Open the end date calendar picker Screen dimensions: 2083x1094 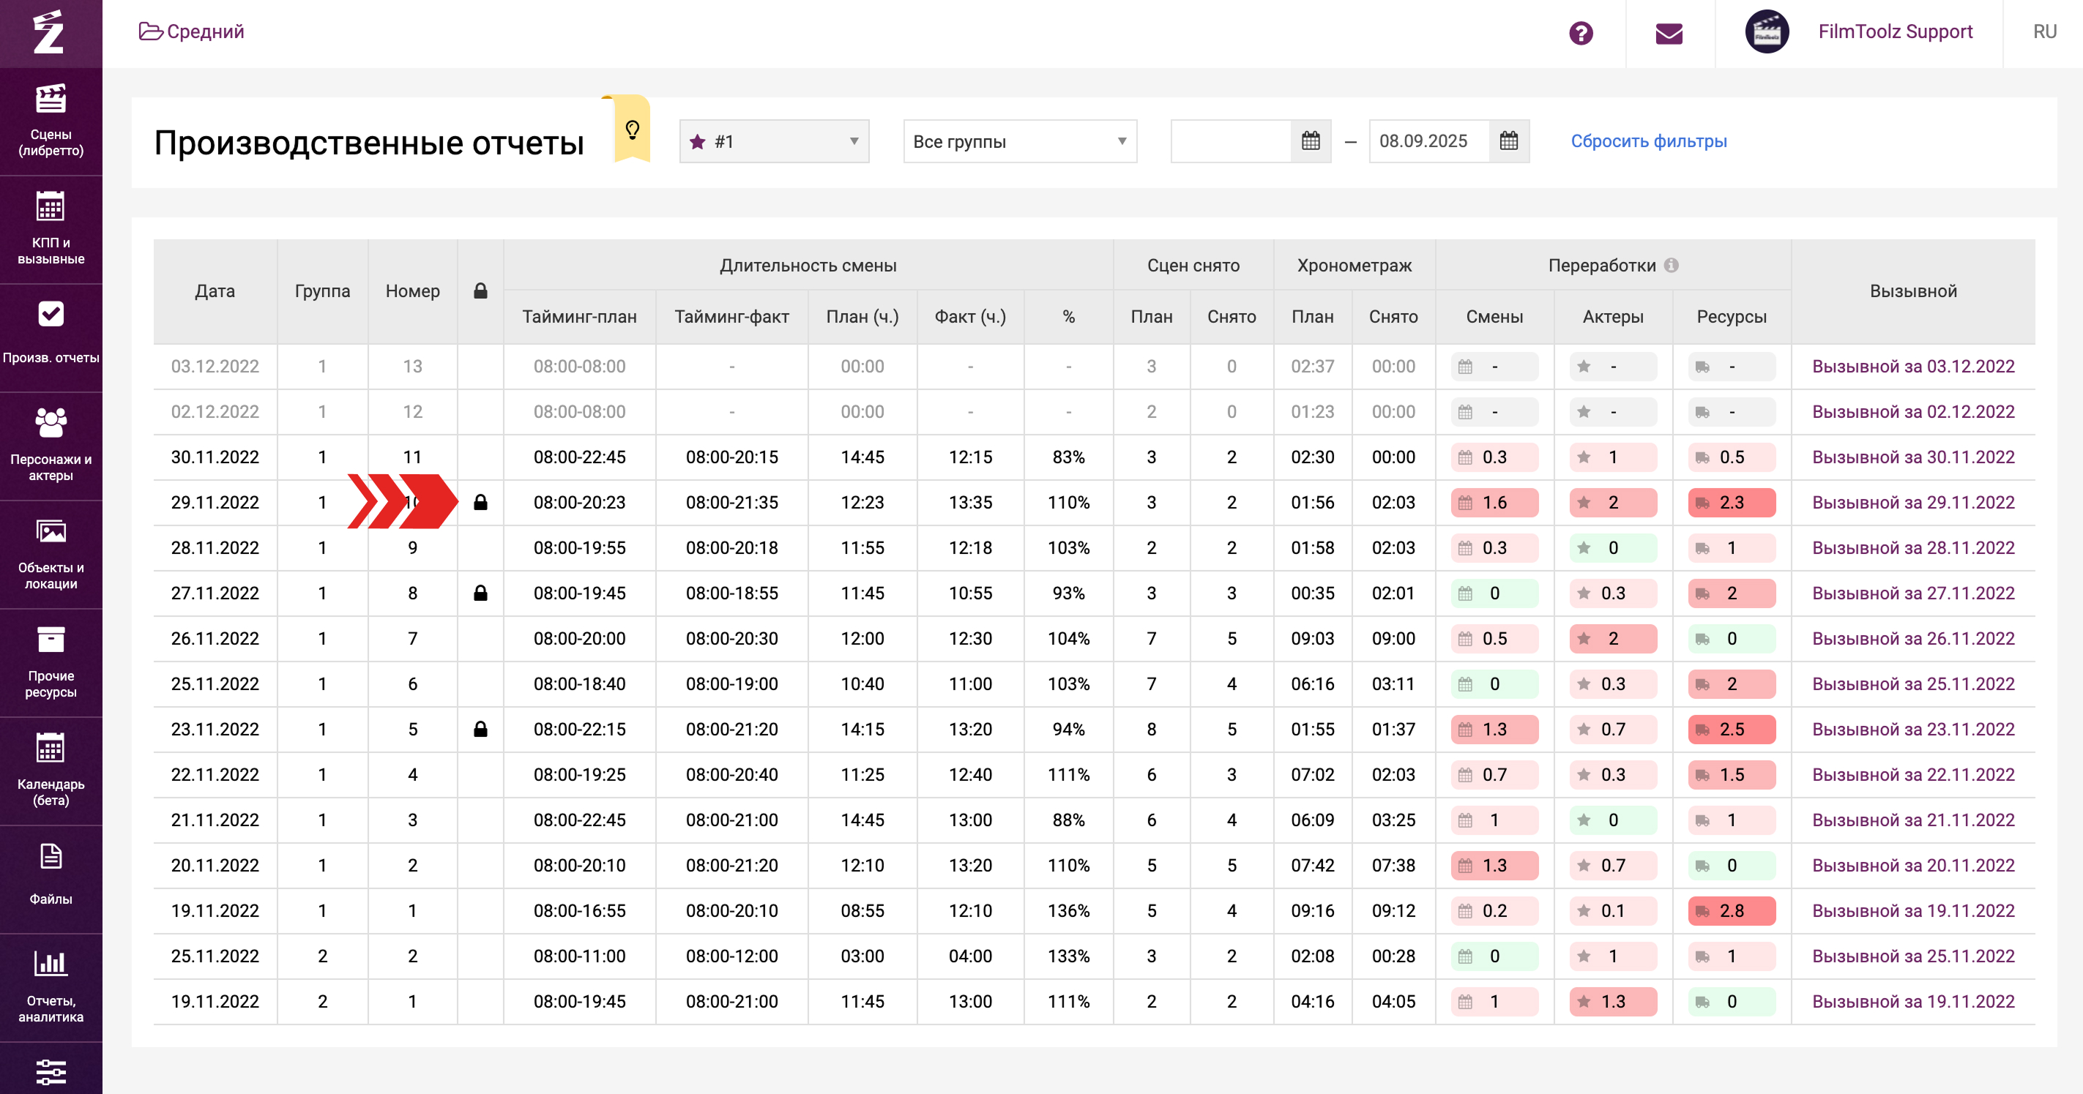(1509, 141)
